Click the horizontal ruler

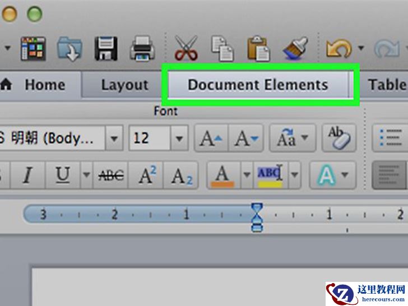tap(215, 215)
